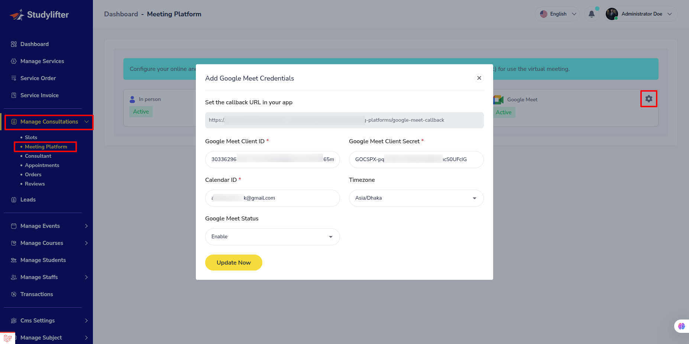689x344 pixels.
Task: Click Google Meet Client ID field
Action: (x=272, y=160)
